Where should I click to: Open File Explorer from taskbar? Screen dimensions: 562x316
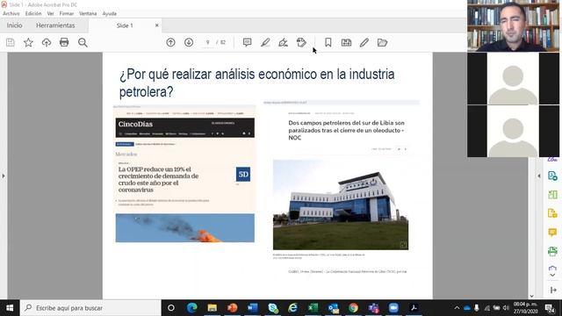213,308
